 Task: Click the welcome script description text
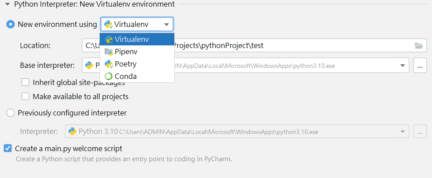(124, 159)
